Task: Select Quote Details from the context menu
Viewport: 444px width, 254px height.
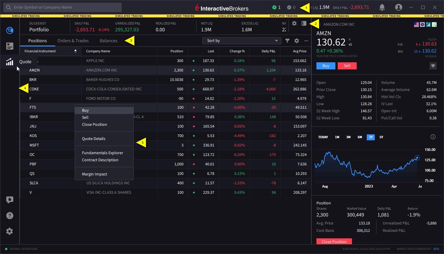Action: (x=94, y=139)
